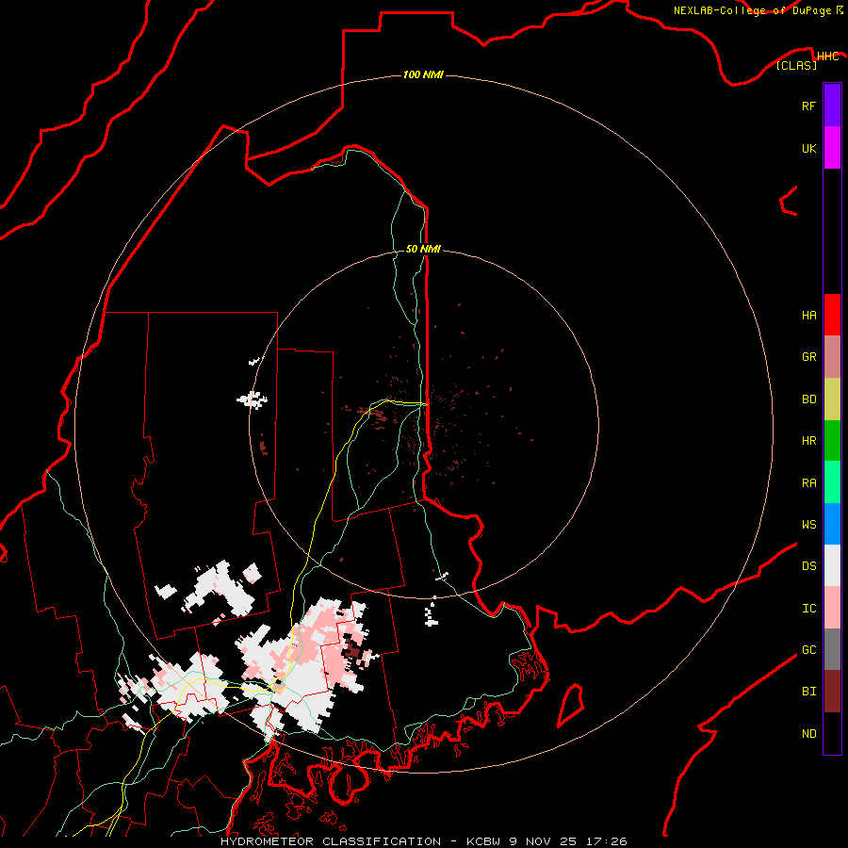
Task: Click the UK legend label
Action: (x=808, y=148)
